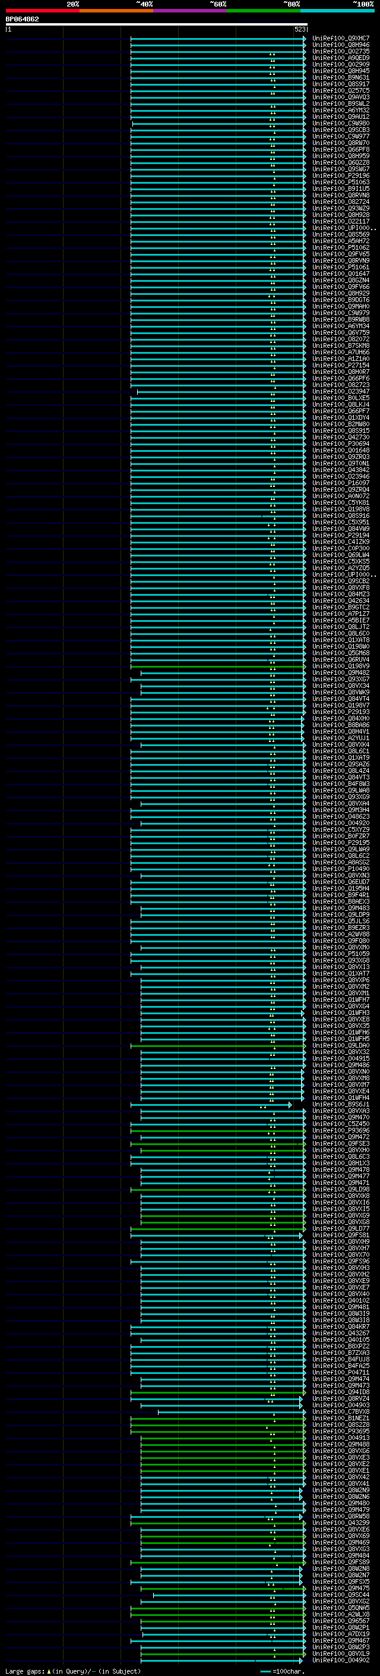This screenshot has width=380, height=1676.
Task: Click the green ~80% identity legend segment
Action: [x=264, y=11]
